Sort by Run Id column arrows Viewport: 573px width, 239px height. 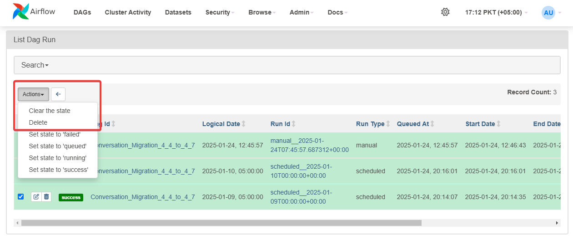coord(294,124)
